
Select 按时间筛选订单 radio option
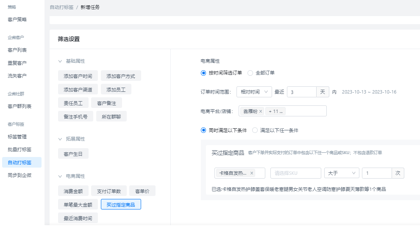(x=203, y=73)
